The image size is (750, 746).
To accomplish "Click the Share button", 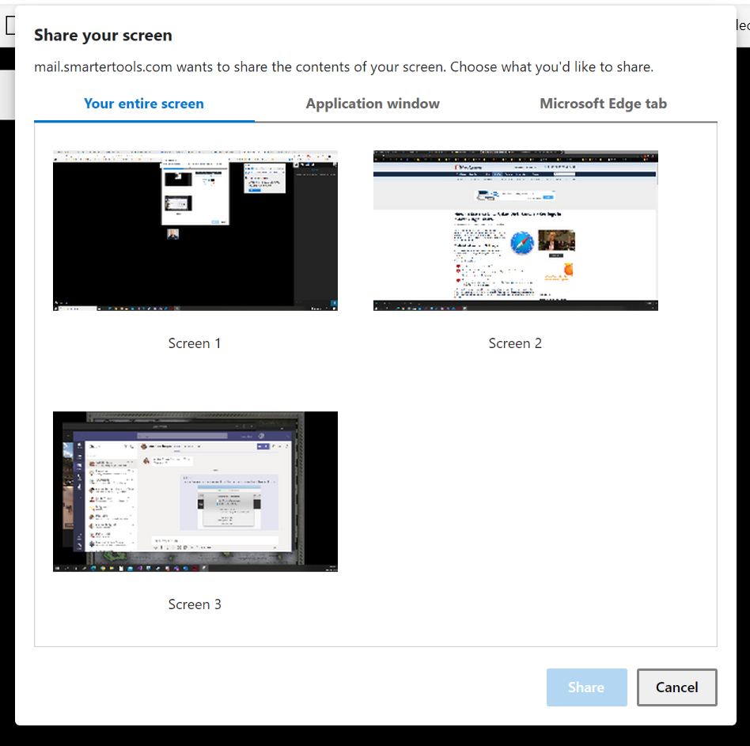I will click(x=586, y=687).
